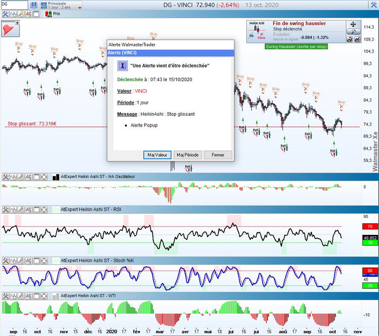The width and height of the screenshot is (379, 336).
Task: Add curve icon in HA Oscillateur toolbar
Action: (x=13, y=177)
